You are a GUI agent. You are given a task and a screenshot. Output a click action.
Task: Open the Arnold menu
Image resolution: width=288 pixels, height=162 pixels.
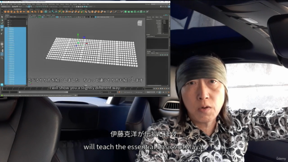(x=84, y=4)
